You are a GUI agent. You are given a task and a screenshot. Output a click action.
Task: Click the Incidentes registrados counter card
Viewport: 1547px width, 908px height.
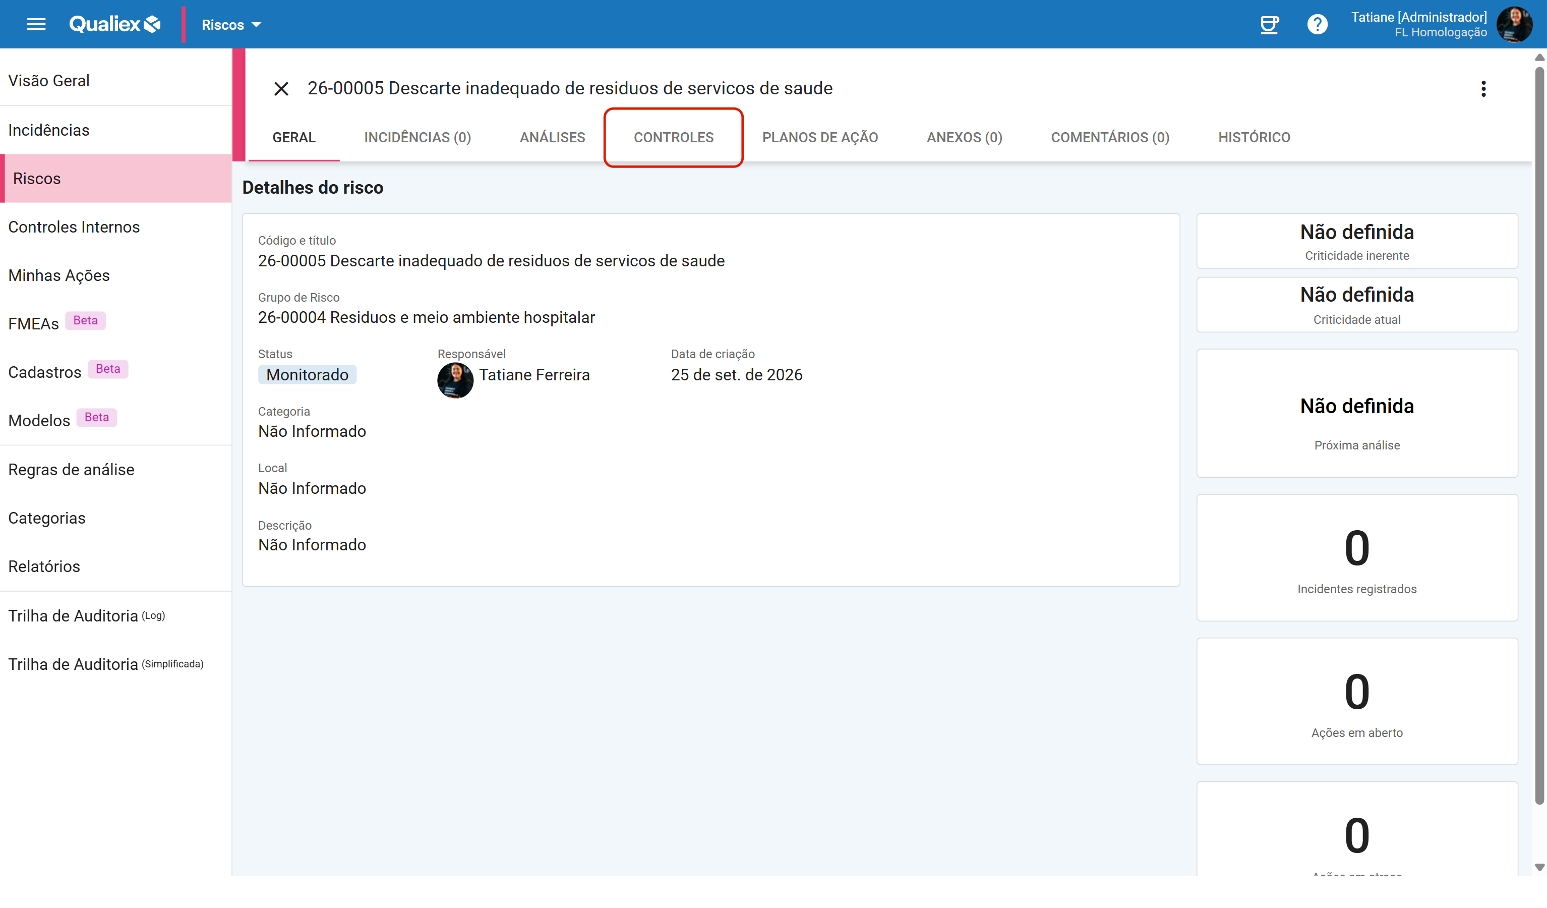pyautogui.click(x=1356, y=557)
